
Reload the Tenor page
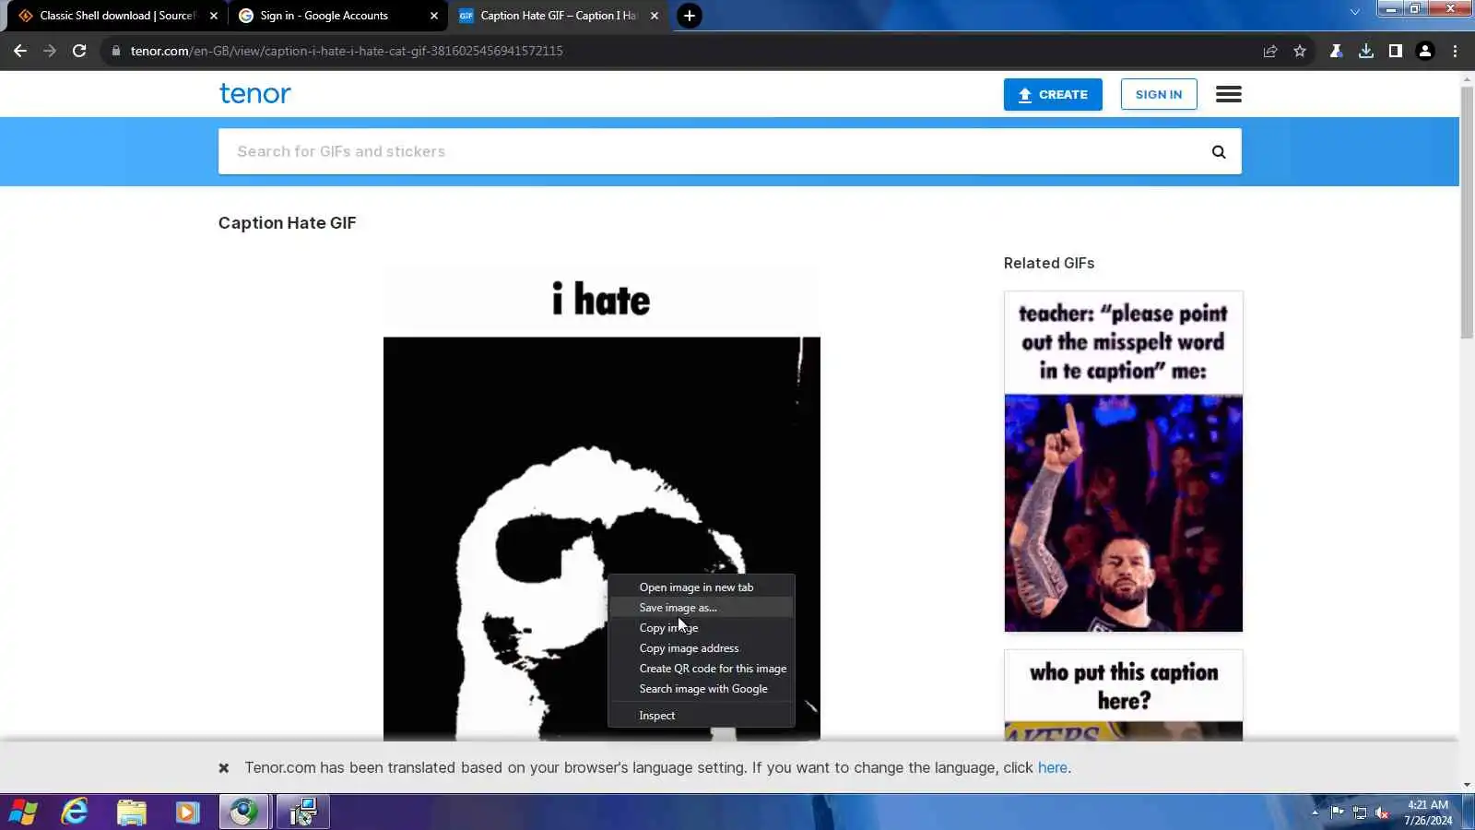tap(79, 51)
